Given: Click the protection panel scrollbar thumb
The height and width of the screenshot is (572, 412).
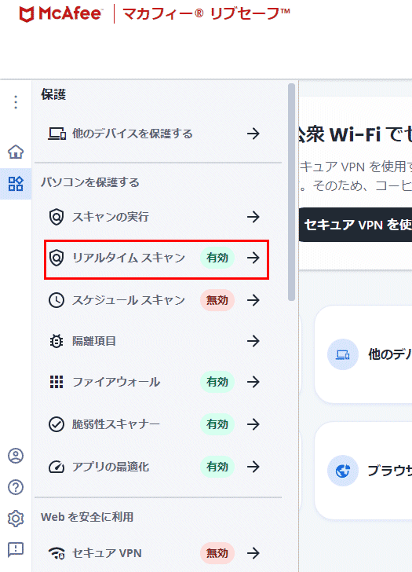Looking at the screenshot, I should tap(291, 192).
